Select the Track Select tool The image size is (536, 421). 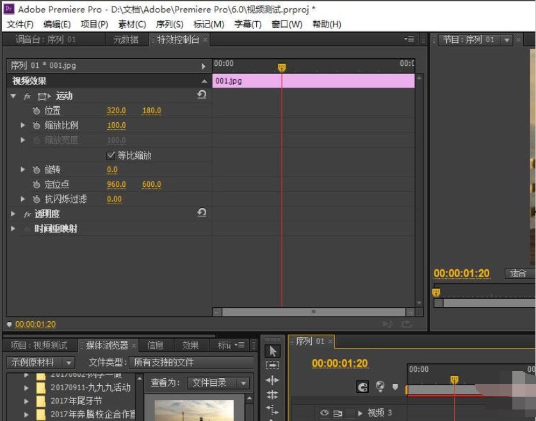[x=272, y=365]
